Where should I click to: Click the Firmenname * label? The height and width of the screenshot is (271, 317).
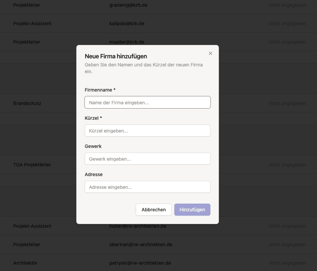point(100,90)
